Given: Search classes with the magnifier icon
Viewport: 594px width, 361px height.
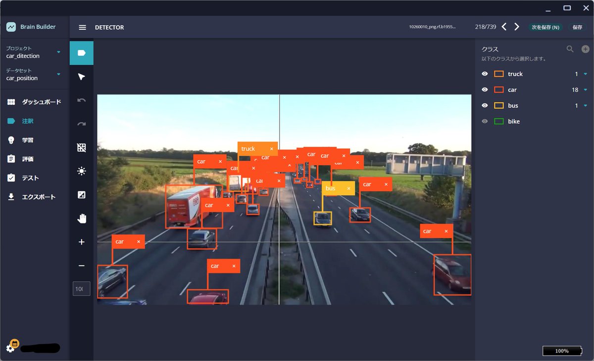Looking at the screenshot, I should [x=570, y=49].
